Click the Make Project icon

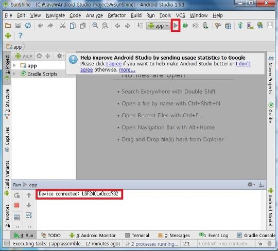[x=140, y=26]
